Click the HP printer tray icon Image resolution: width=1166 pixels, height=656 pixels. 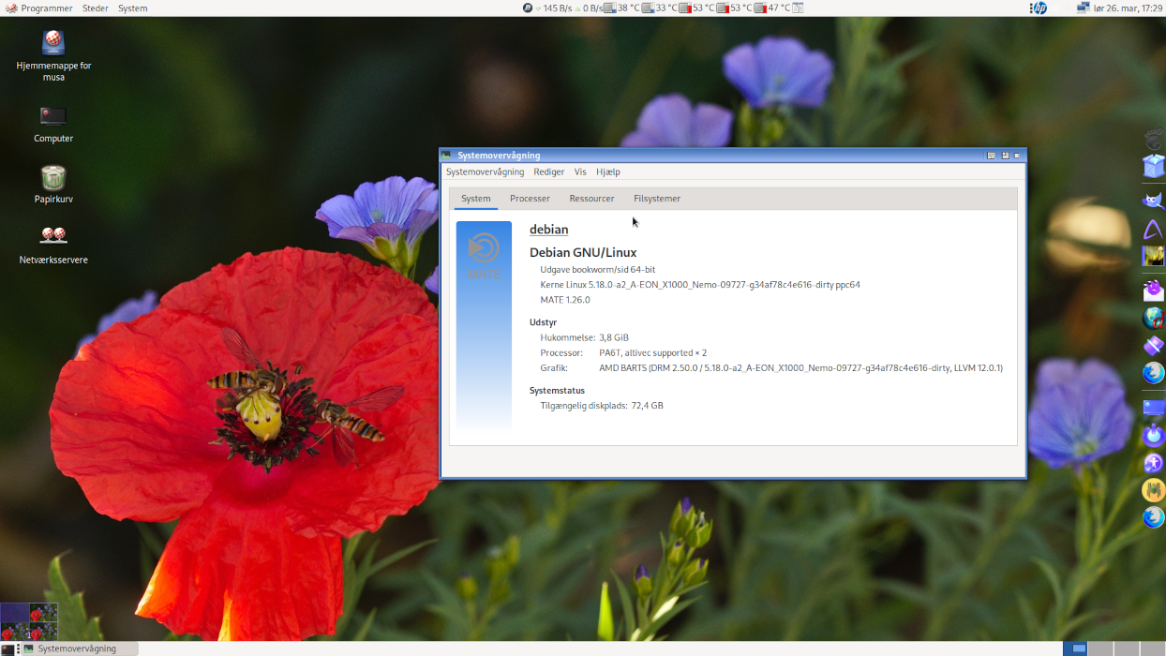pyautogui.click(x=1039, y=7)
